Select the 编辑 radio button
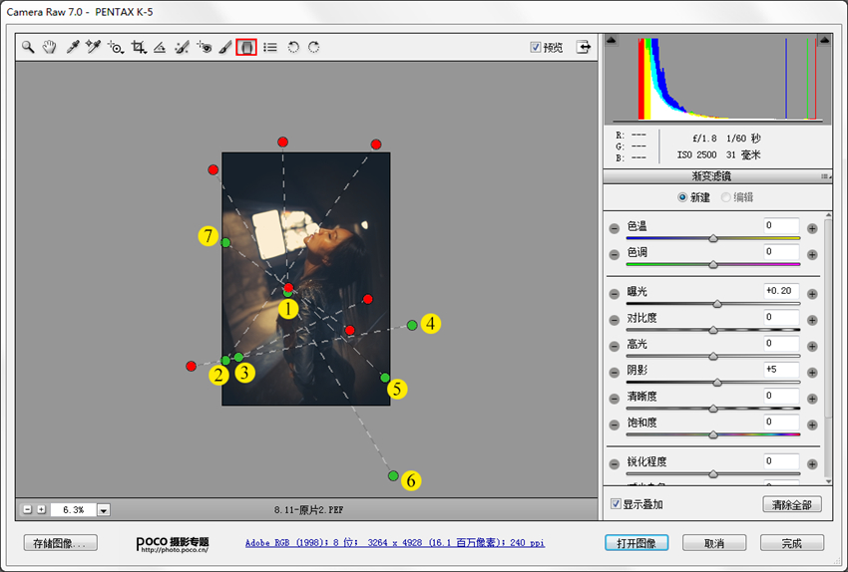Screen dimensions: 848x572 pyautogui.click(x=725, y=197)
